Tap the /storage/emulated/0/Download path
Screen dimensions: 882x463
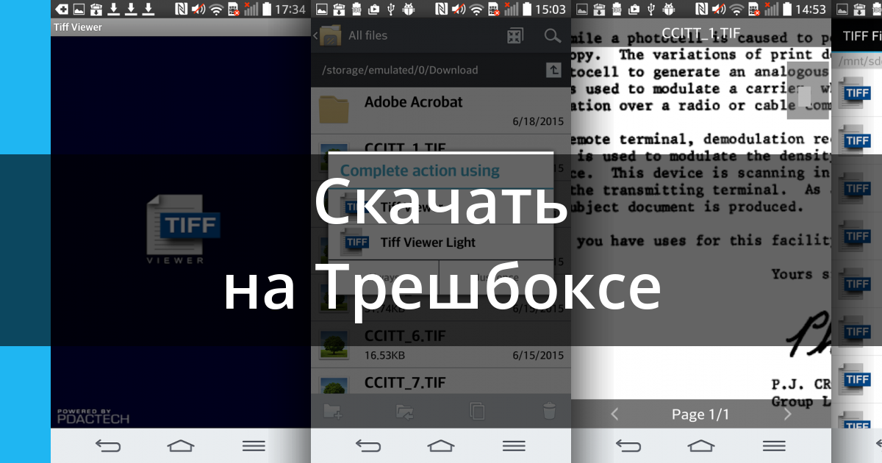[x=400, y=70]
